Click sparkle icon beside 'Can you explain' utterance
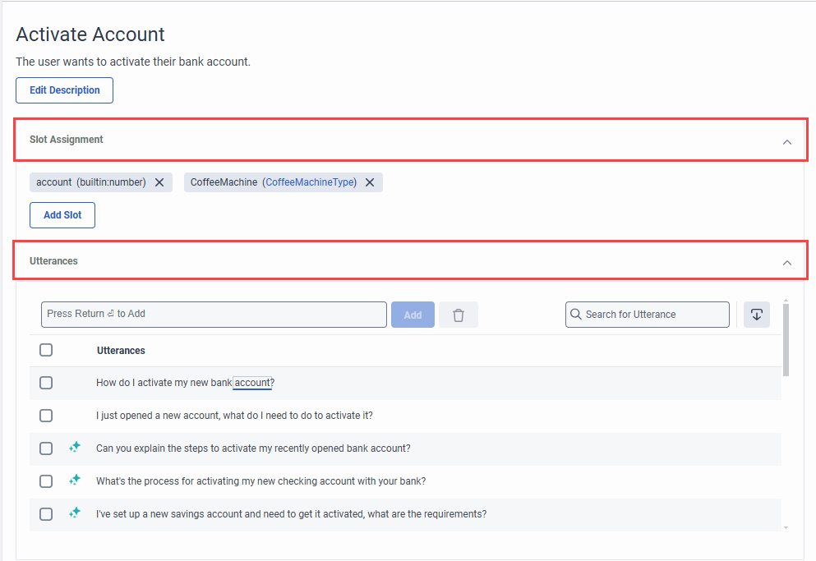 (75, 447)
